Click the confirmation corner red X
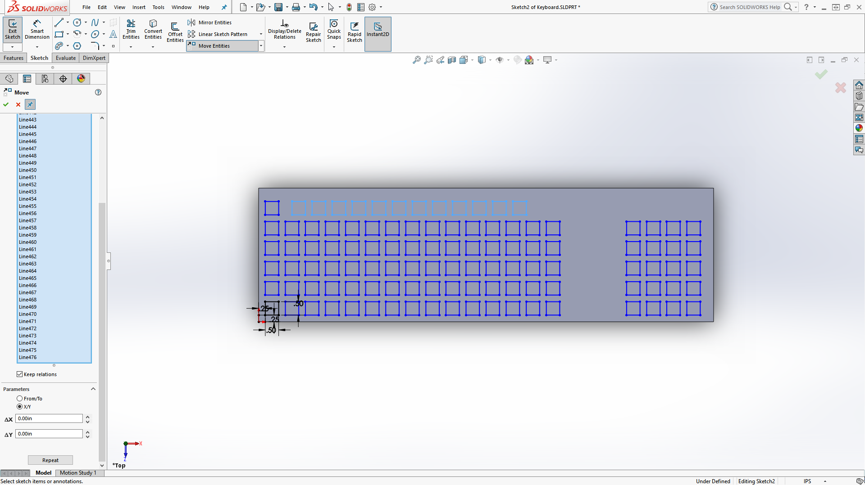 pos(841,88)
